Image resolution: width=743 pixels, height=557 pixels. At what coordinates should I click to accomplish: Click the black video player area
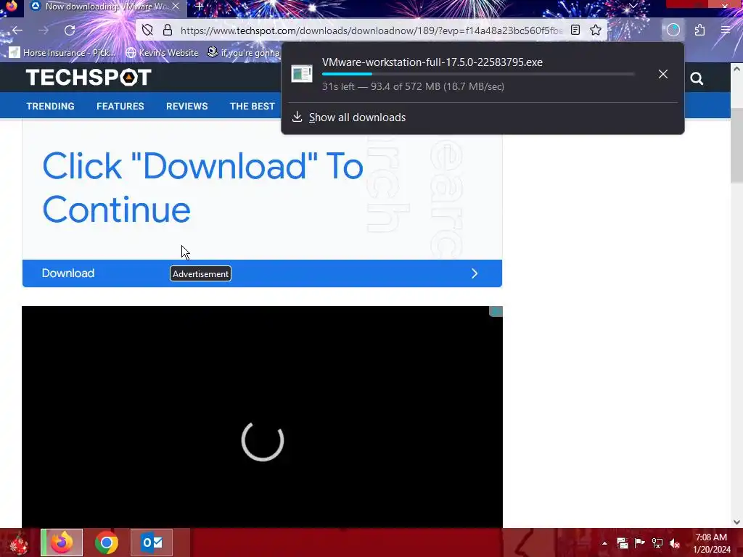pyautogui.click(x=262, y=417)
